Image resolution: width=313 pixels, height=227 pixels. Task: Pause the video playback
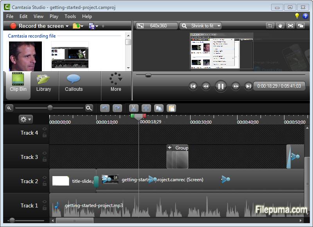pyautogui.click(x=221, y=86)
